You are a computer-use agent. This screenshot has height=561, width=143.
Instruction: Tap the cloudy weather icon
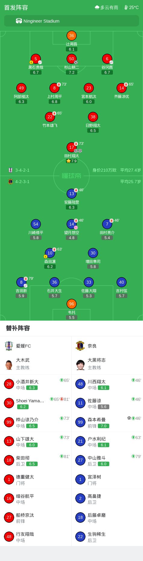point(97,8)
